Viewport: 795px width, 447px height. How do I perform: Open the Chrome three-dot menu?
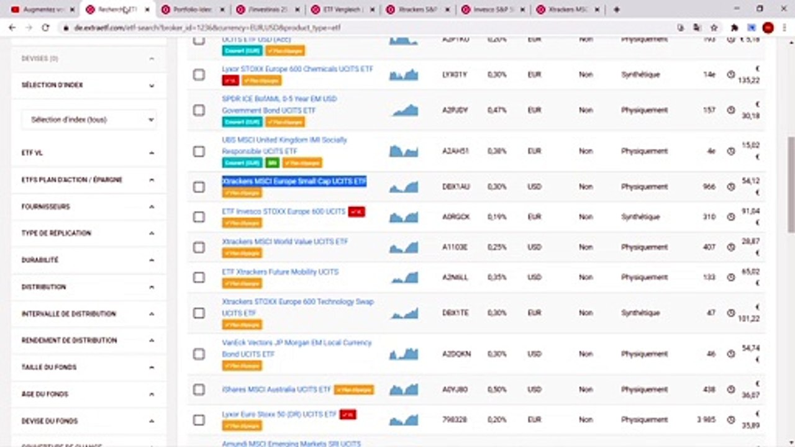(784, 28)
